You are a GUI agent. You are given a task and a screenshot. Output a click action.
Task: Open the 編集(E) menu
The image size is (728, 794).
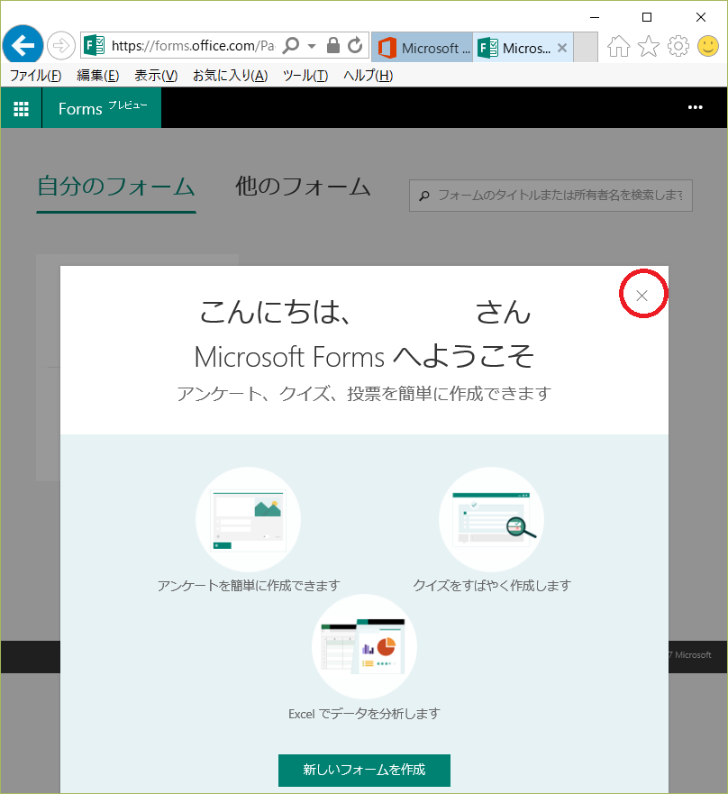(x=97, y=76)
